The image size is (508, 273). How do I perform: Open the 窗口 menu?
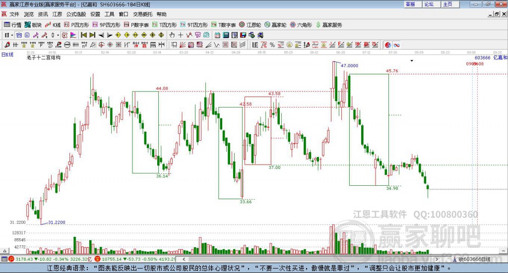[124, 14]
